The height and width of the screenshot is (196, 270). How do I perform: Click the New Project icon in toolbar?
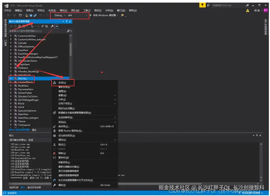(20, 15)
